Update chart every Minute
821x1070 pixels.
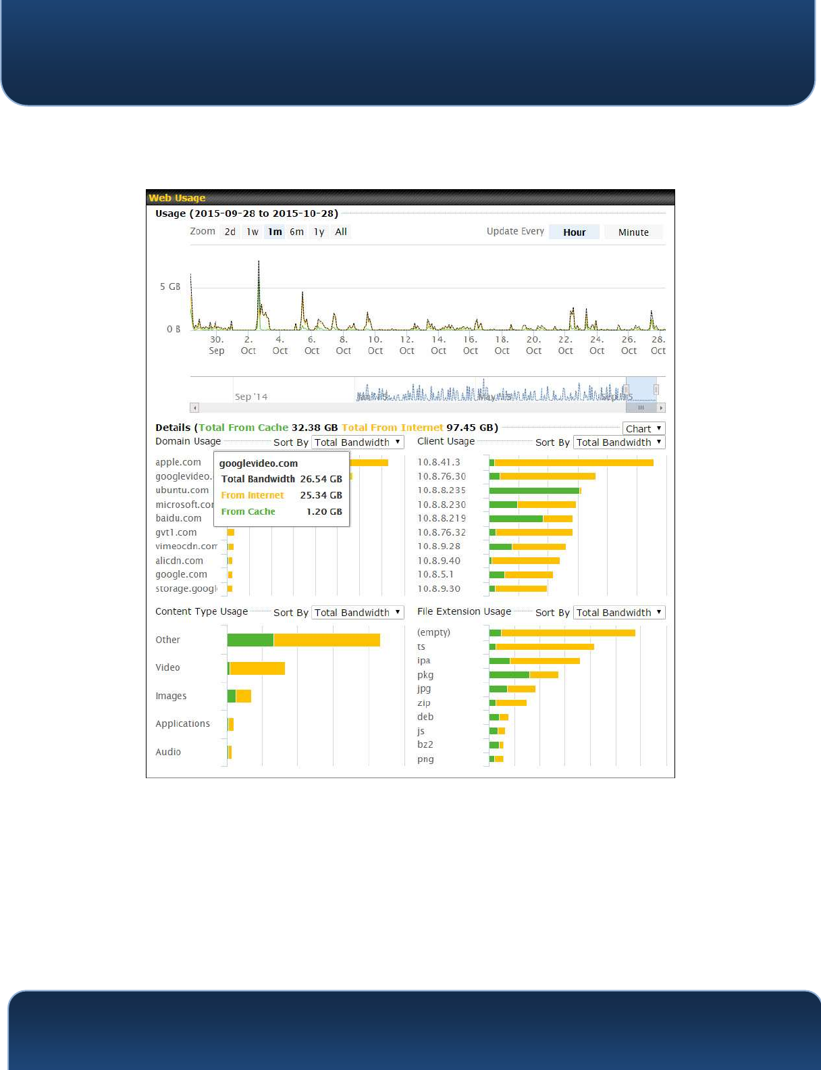[633, 232]
